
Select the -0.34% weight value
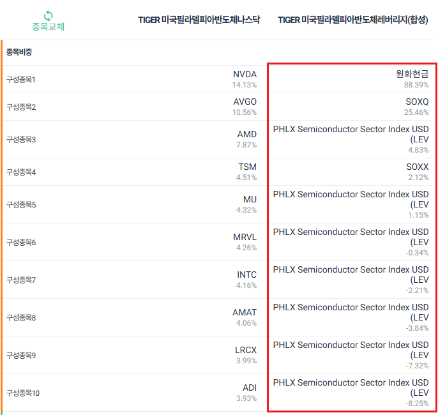click(417, 253)
